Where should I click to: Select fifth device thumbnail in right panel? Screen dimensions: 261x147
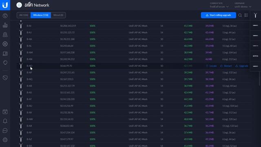point(255,66)
